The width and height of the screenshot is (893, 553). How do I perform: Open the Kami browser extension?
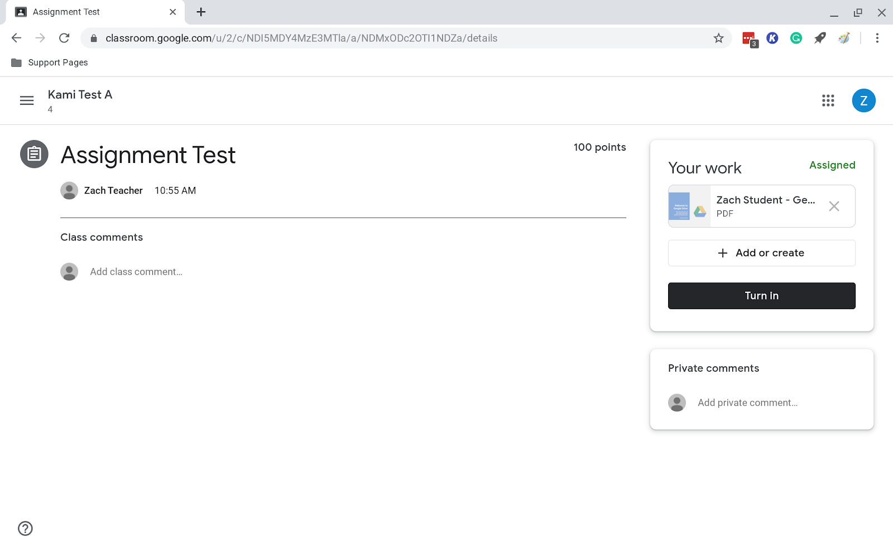(x=772, y=38)
